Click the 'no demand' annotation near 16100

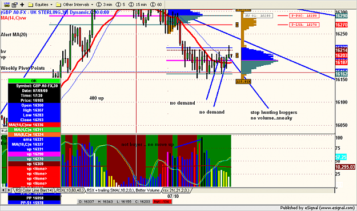point(182,103)
